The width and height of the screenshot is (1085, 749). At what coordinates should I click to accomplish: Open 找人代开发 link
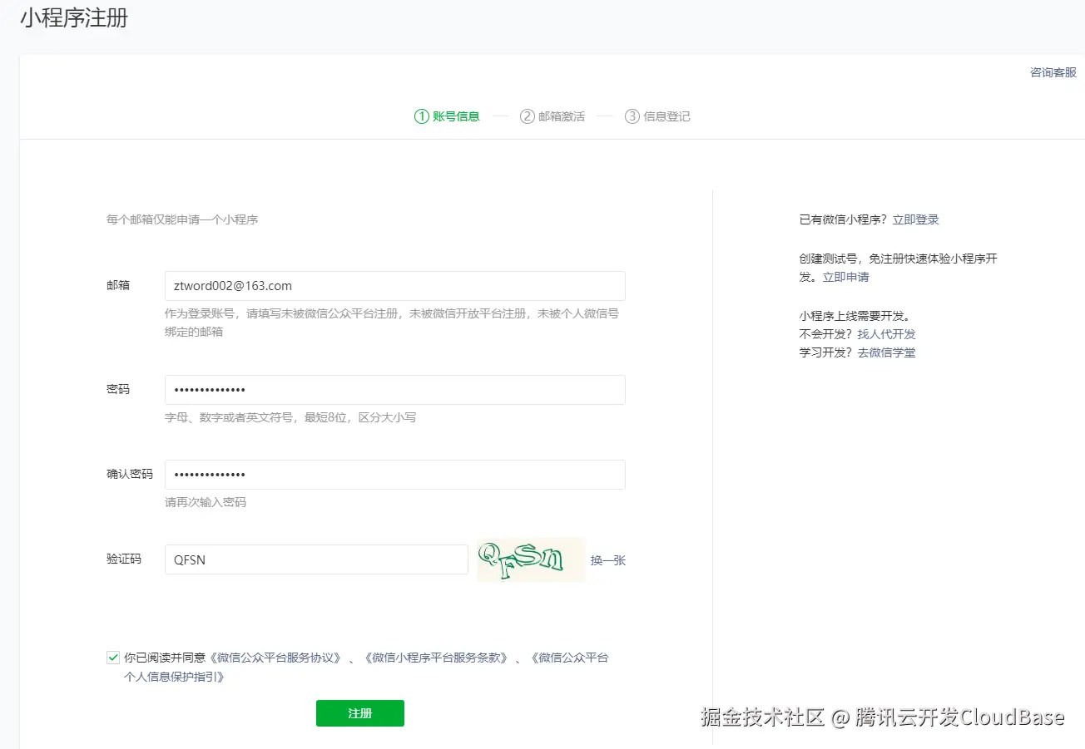pos(887,334)
